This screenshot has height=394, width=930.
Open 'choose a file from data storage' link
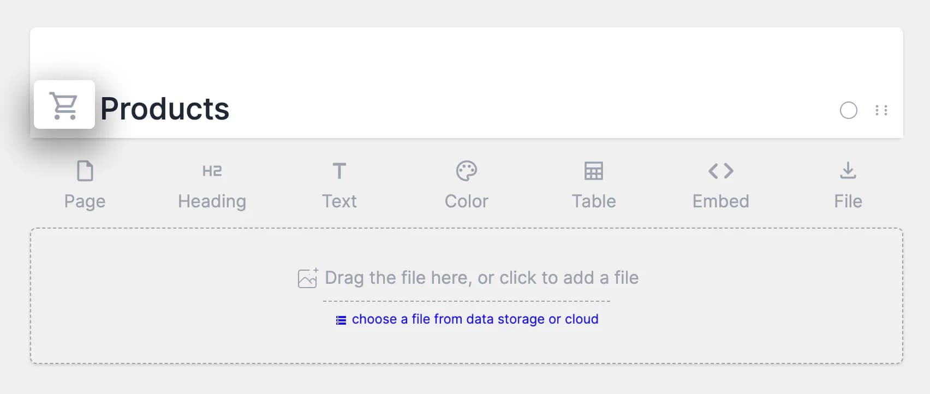pos(475,319)
